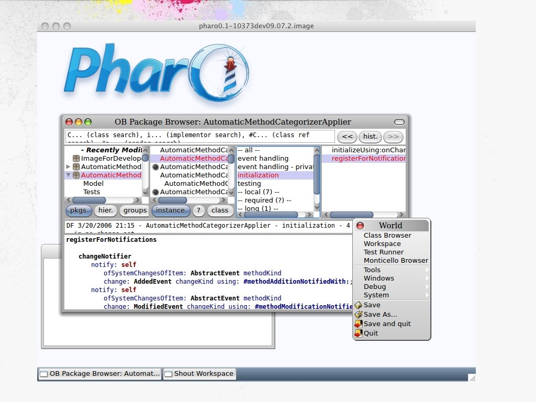
Task: Switch to Shout Workspace taskbar tab
Action: [x=199, y=374]
